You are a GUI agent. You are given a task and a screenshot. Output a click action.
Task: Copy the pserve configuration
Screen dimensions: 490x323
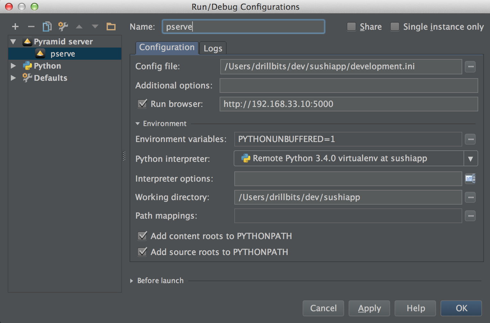[47, 26]
